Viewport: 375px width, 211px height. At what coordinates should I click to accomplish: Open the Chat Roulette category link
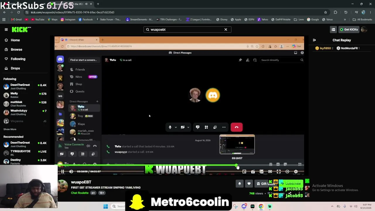(x=80, y=193)
